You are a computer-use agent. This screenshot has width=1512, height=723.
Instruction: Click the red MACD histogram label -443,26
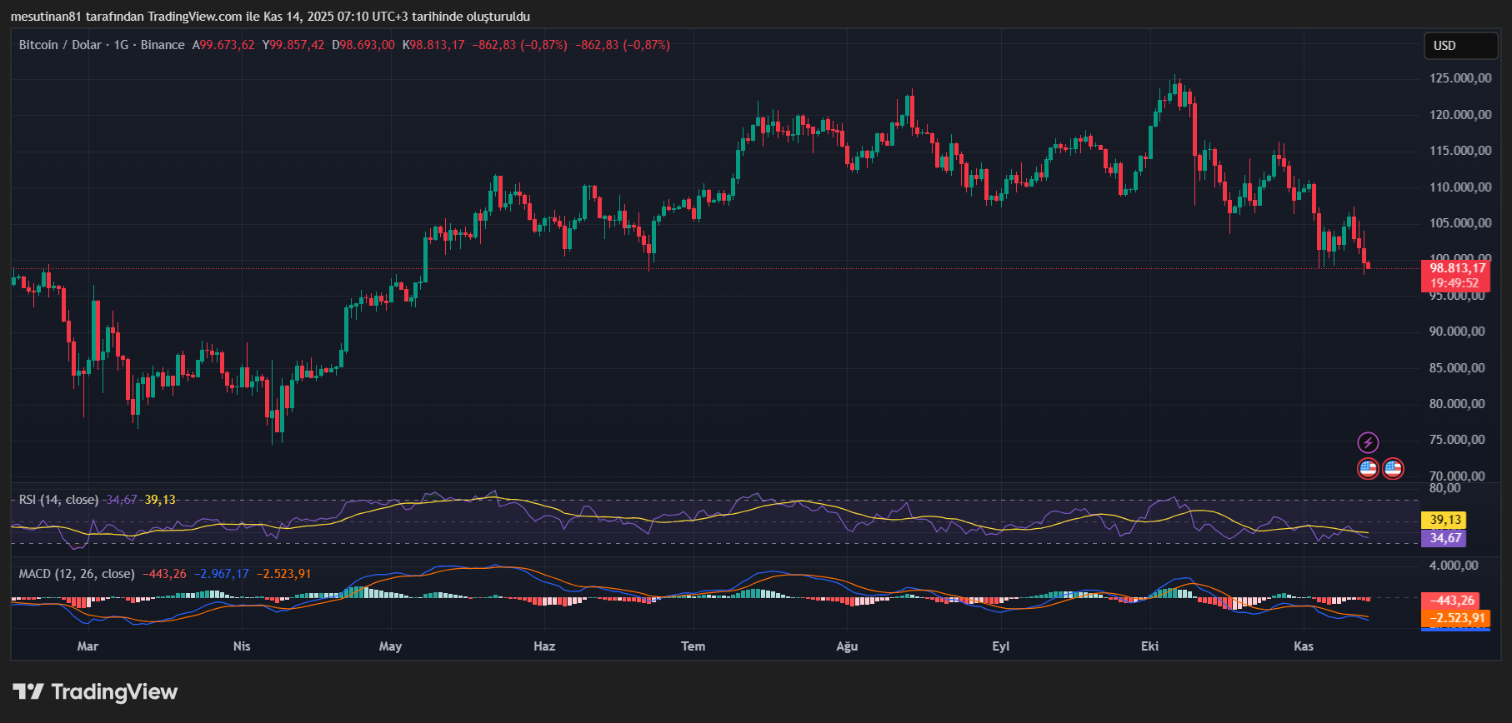[1452, 601]
